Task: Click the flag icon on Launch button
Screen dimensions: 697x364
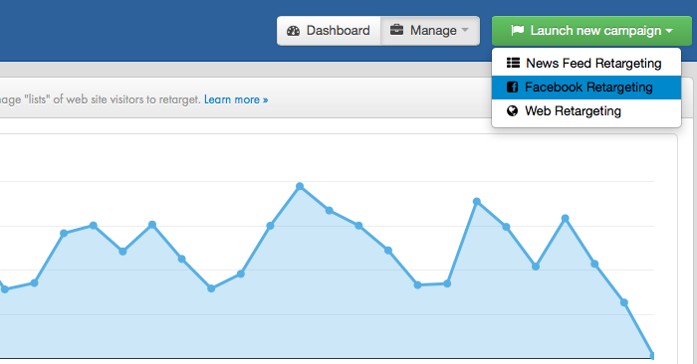Action: click(518, 30)
